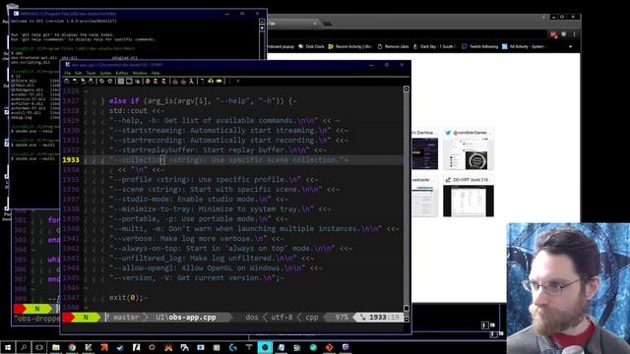Click the taskbar Task View icon
This screenshot has height=354, width=630.
coord(39,347)
